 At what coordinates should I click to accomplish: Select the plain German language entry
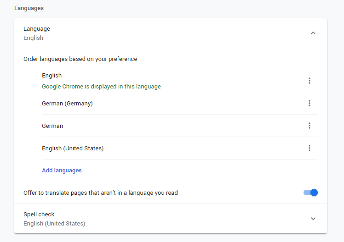[52, 126]
